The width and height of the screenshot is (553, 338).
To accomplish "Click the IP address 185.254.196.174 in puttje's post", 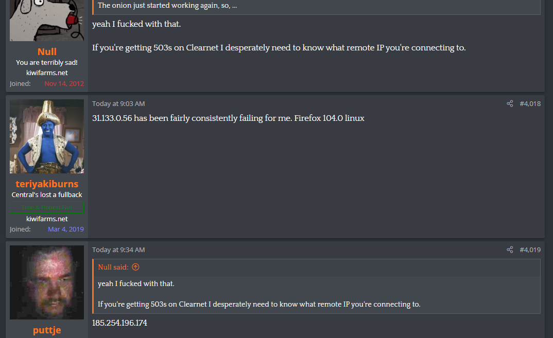I will coord(119,323).
